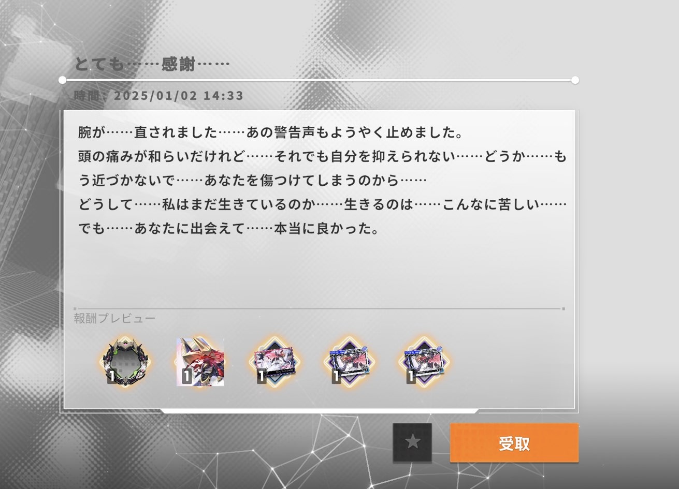679x489 pixels.
Task: Click the thin divider above the reward preview
Action: pos(319,309)
